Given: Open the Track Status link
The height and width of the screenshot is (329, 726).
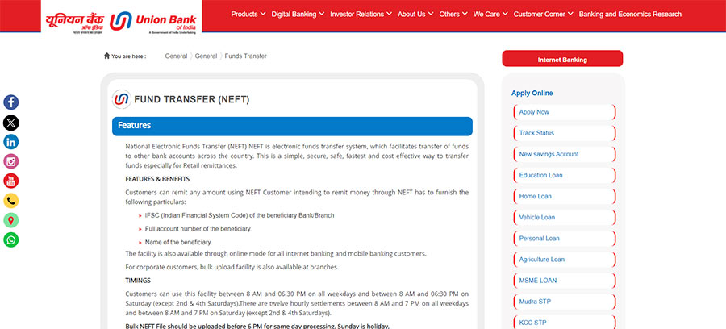Looking at the screenshot, I should pyautogui.click(x=565, y=133).
